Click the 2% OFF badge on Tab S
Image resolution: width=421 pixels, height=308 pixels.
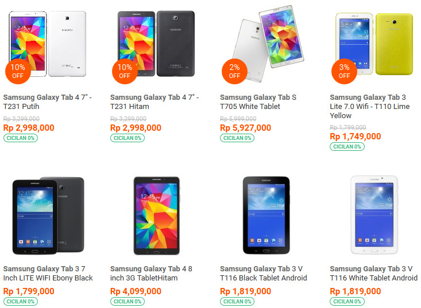tap(234, 71)
